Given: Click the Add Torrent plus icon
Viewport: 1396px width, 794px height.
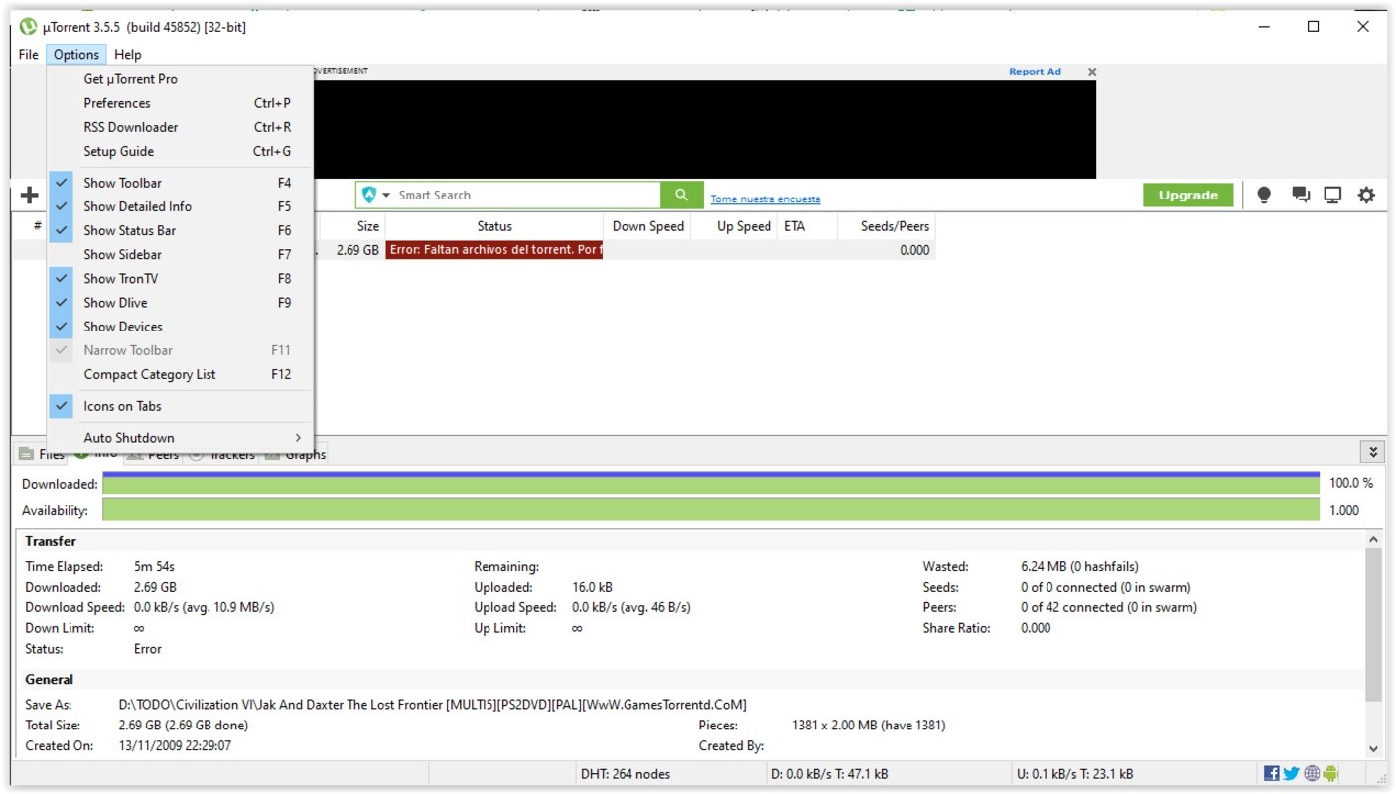Looking at the screenshot, I should point(29,196).
